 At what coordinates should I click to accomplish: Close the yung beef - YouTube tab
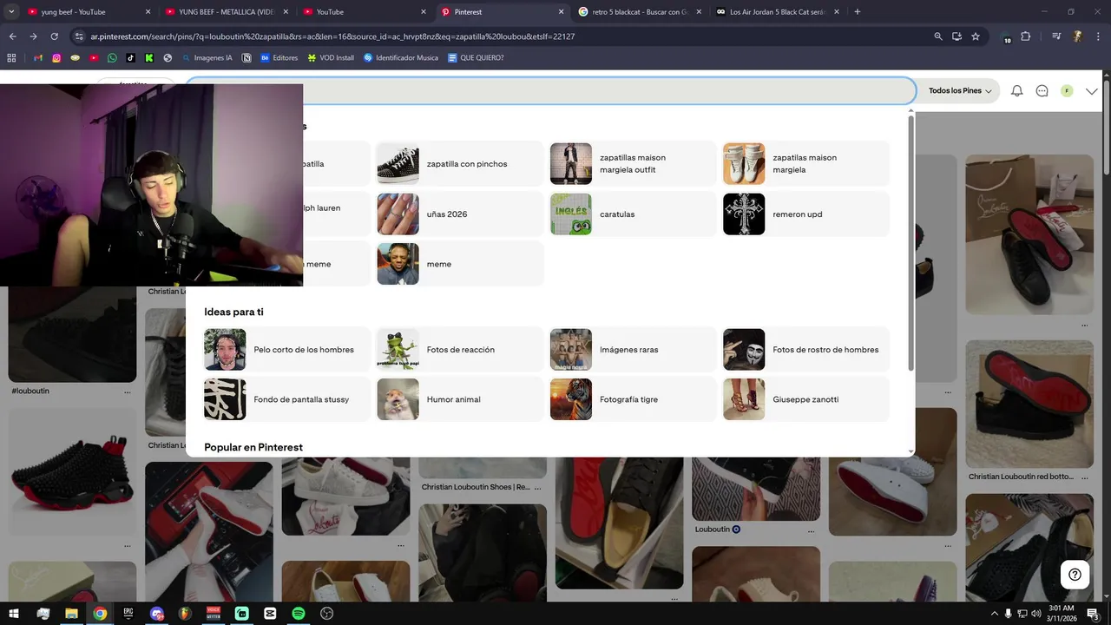(x=148, y=12)
